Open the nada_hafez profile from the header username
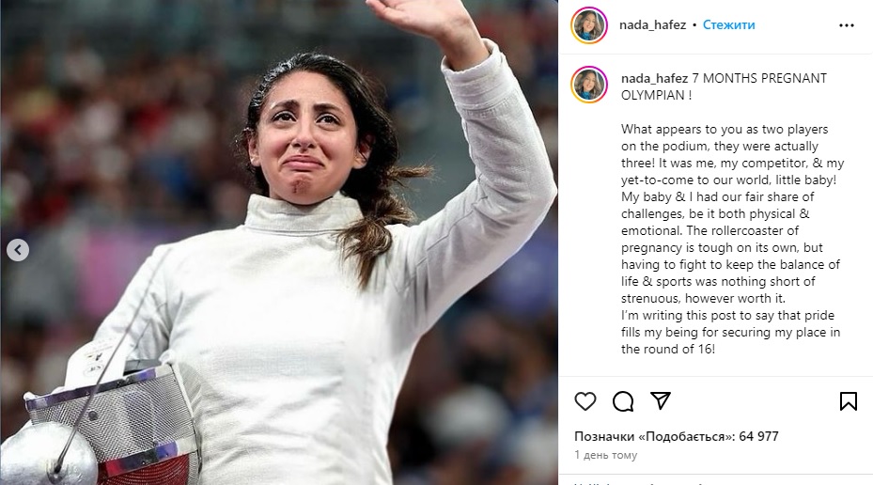The image size is (873, 485). [x=652, y=25]
